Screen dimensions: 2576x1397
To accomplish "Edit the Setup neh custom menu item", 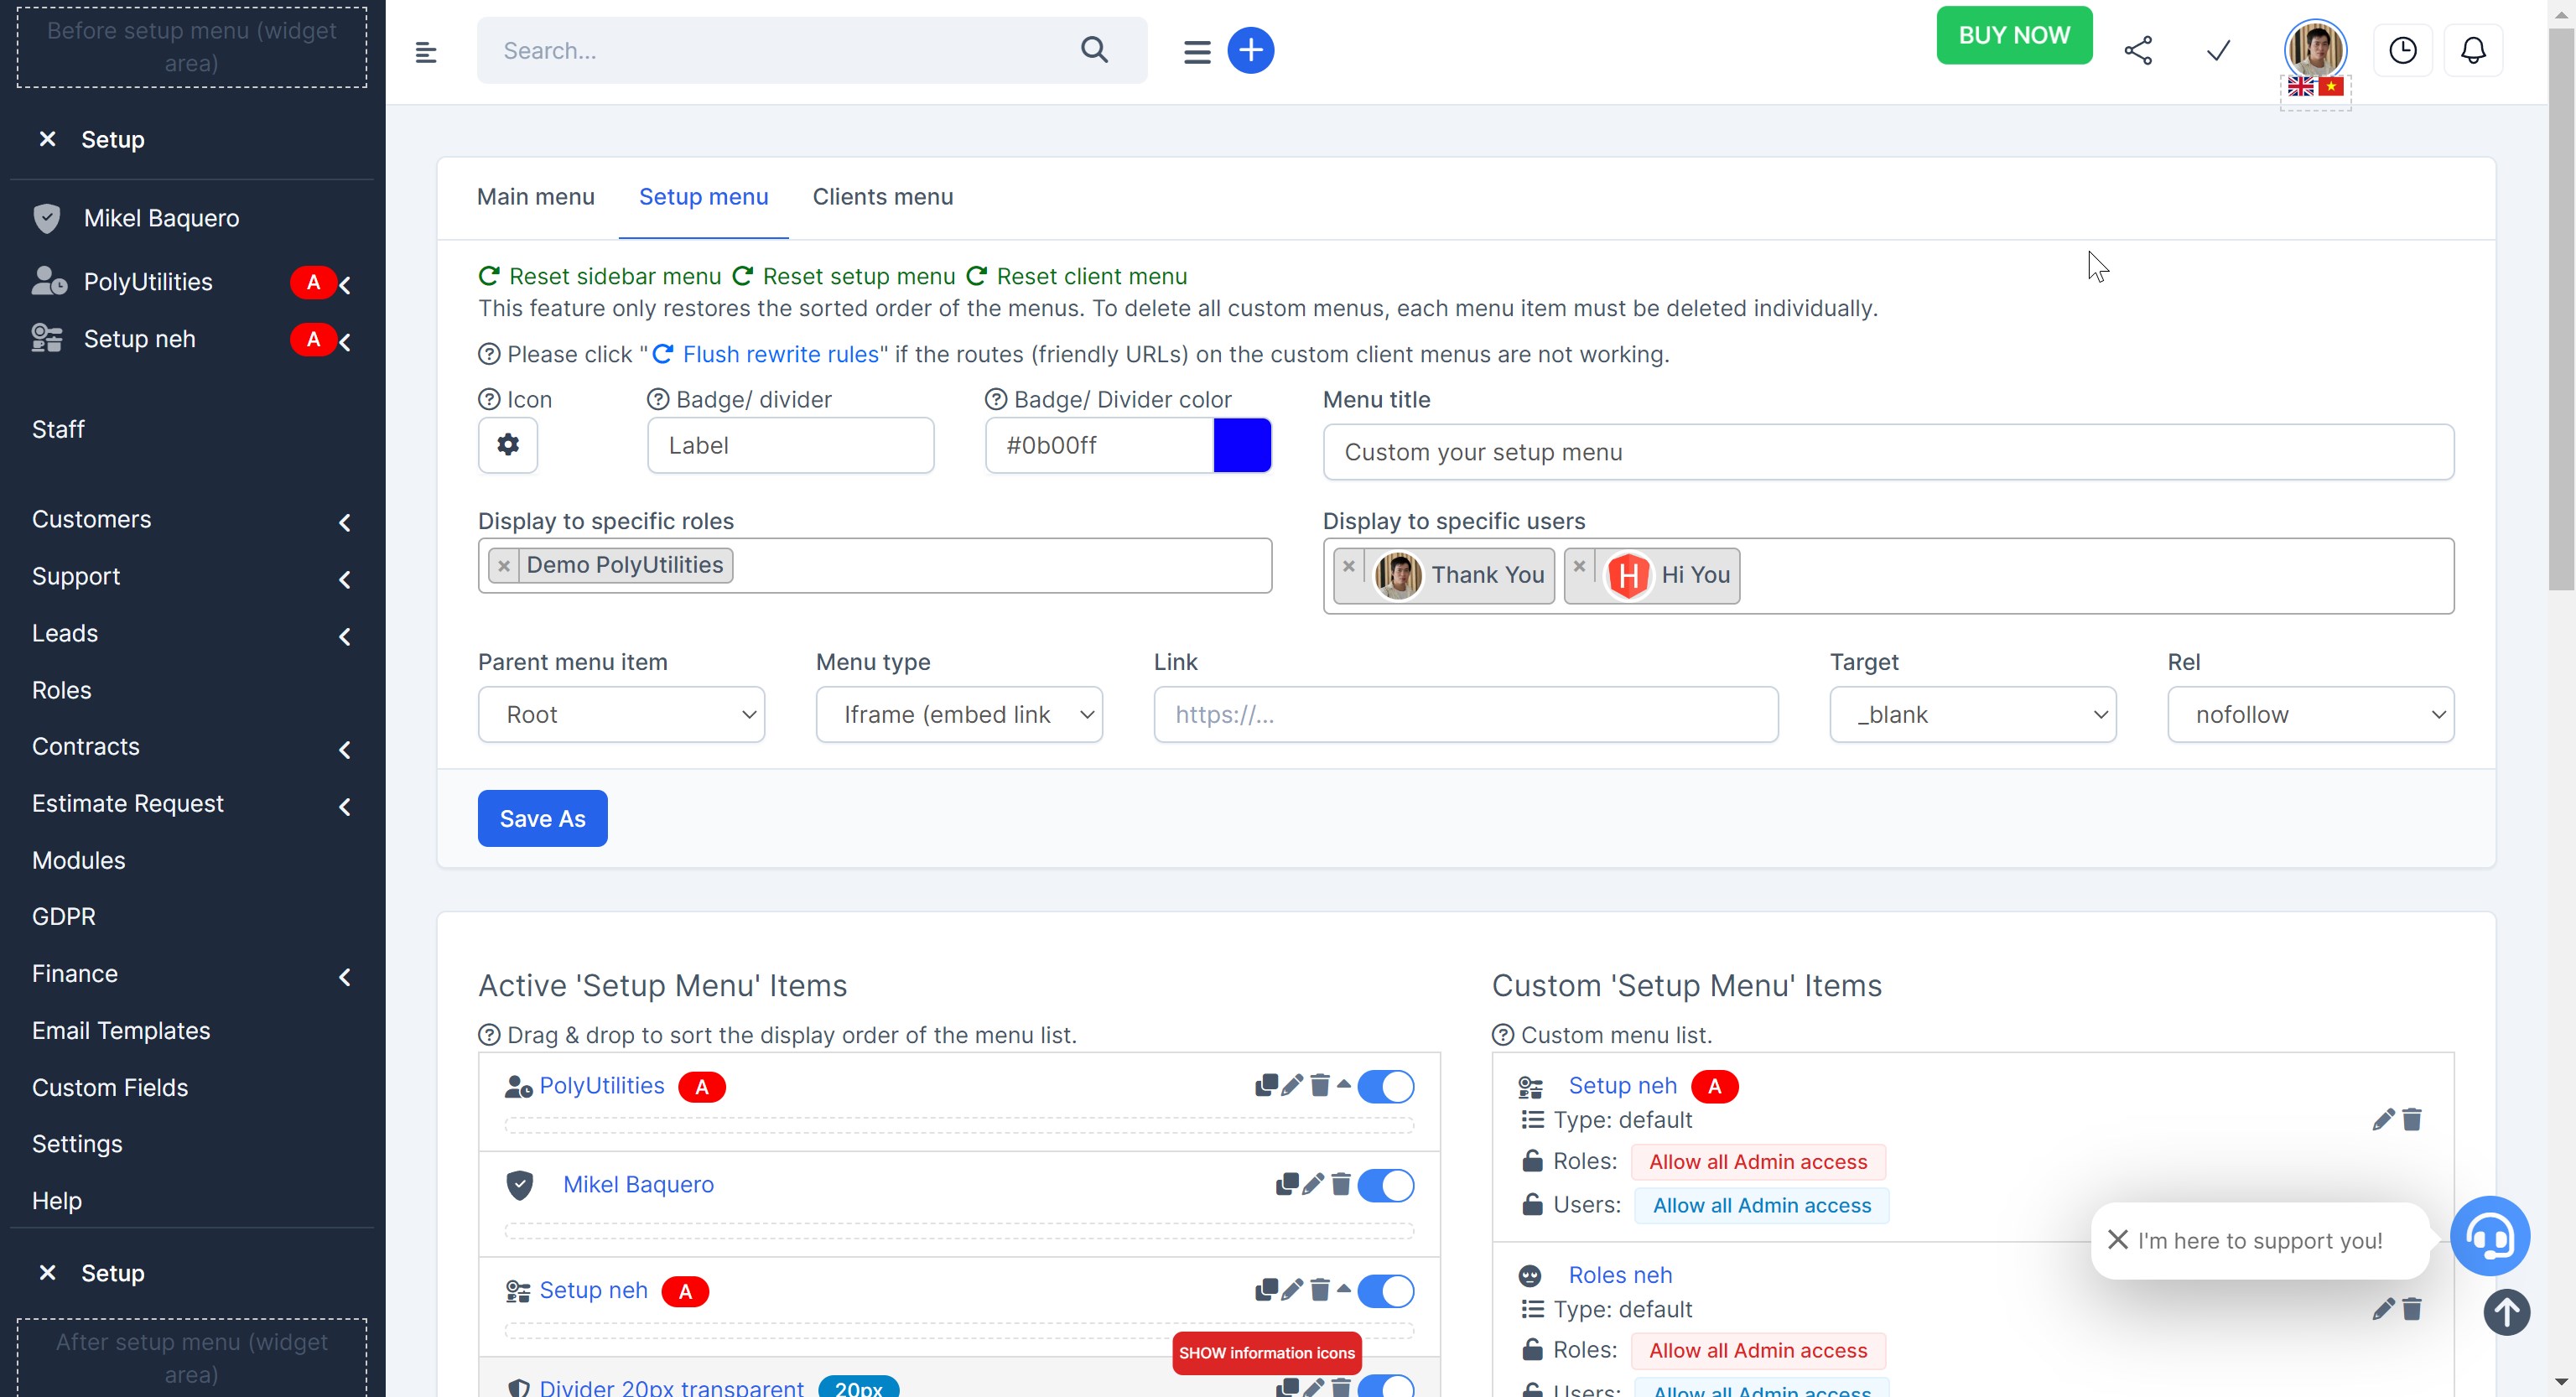I will [2383, 1120].
